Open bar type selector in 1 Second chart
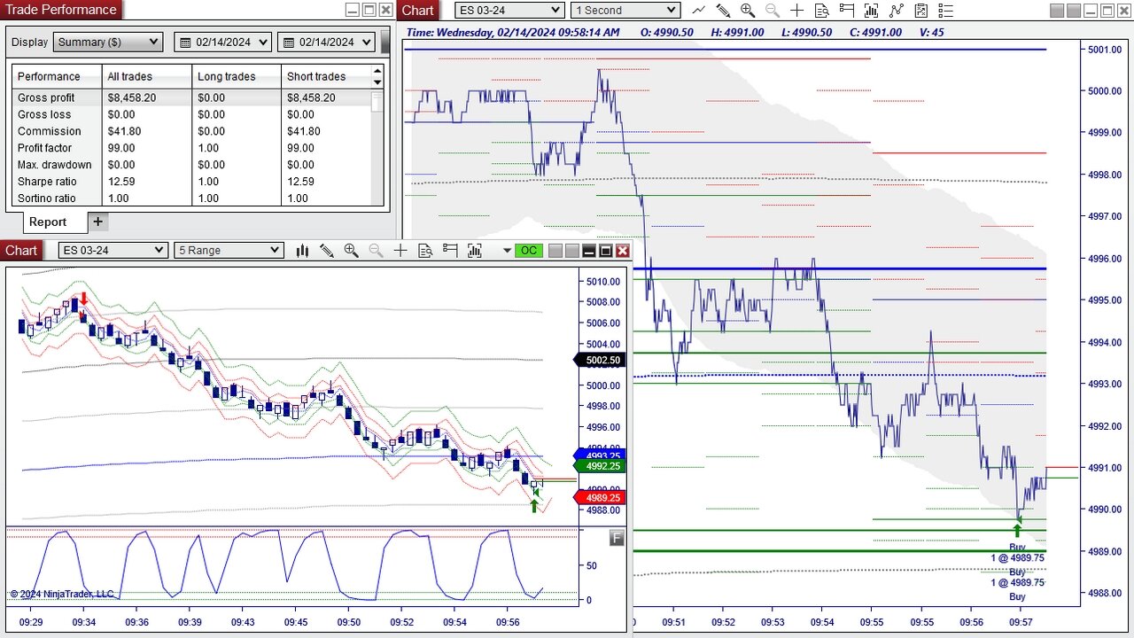The width and height of the screenshot is (1134, 638). pyautogui.click(x=699, y=11)
